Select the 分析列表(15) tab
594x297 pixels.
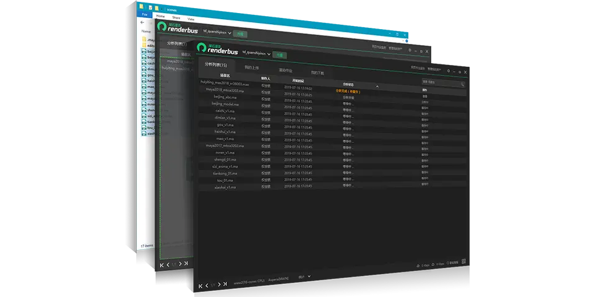[215, 64]
